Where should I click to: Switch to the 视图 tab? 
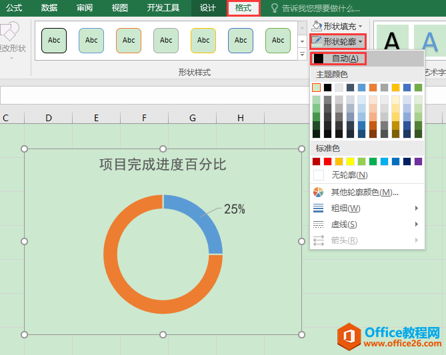pos(120,8)
